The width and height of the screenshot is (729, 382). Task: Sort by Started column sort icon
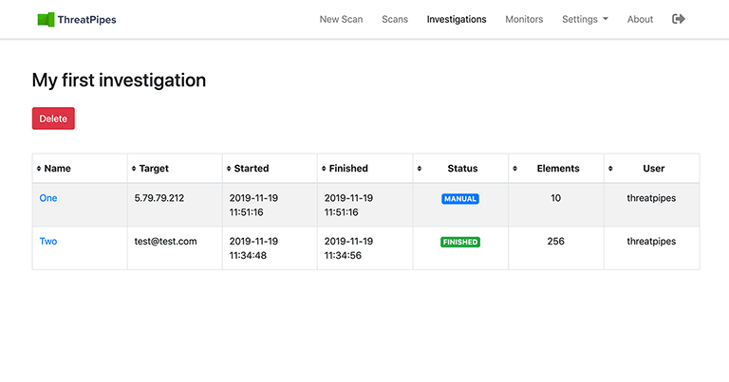coord(229,169)
